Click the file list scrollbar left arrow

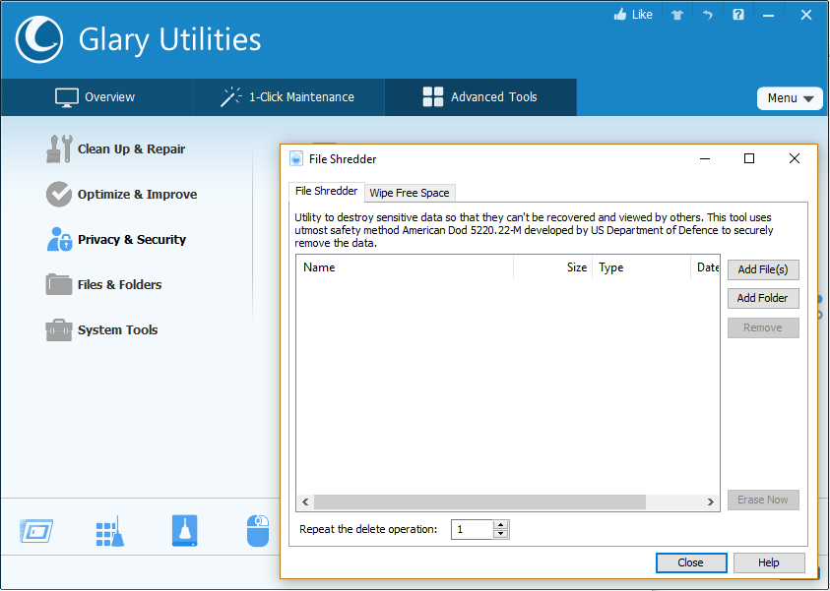(x=305, y=502)
